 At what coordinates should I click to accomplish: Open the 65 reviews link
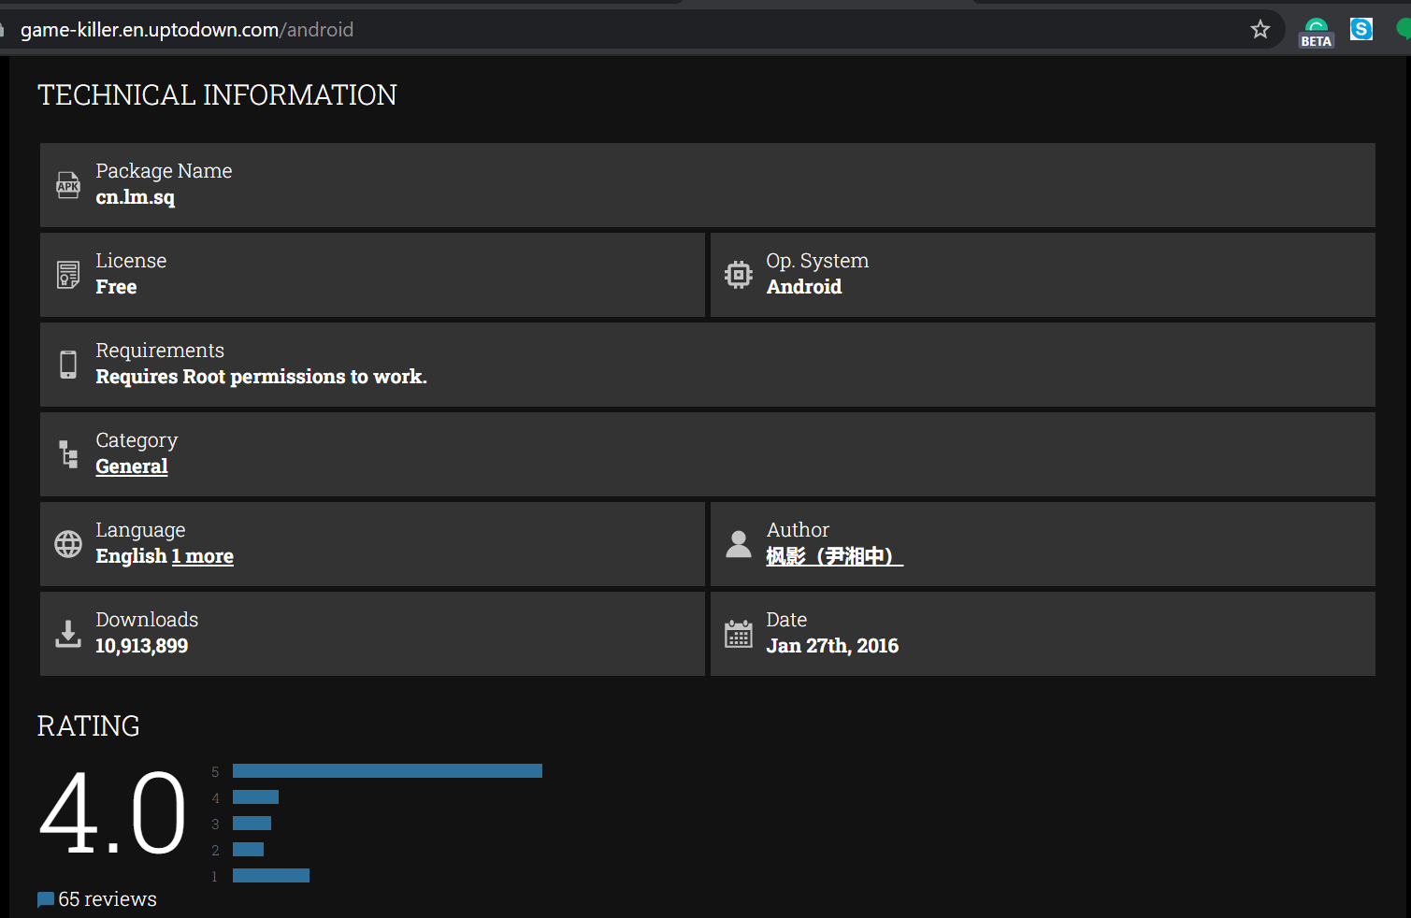tap(108, 899)
